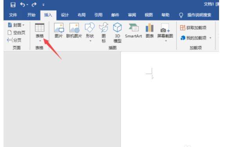The width and height of the screenshot is (232, 147).
Task: Open the 视图 tab
Action: pos(149,15)
